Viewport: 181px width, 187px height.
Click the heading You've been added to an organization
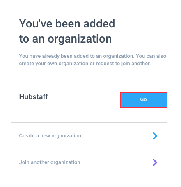(x=67, y=31)
